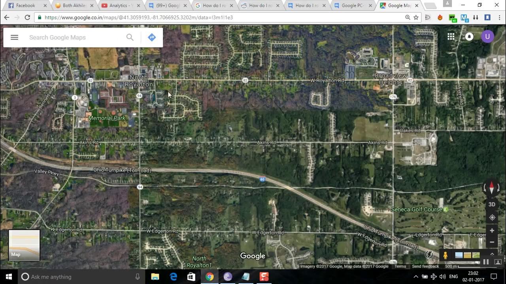The width and height of the screenshot is (506, 284).
Task: Open File Explorer from taskbar
Action: 155,277
